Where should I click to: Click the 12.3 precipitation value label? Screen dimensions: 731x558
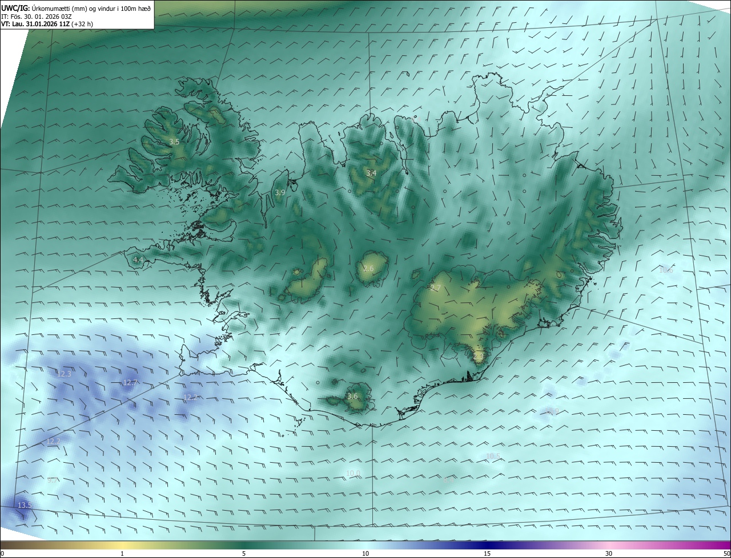(65, 374)
